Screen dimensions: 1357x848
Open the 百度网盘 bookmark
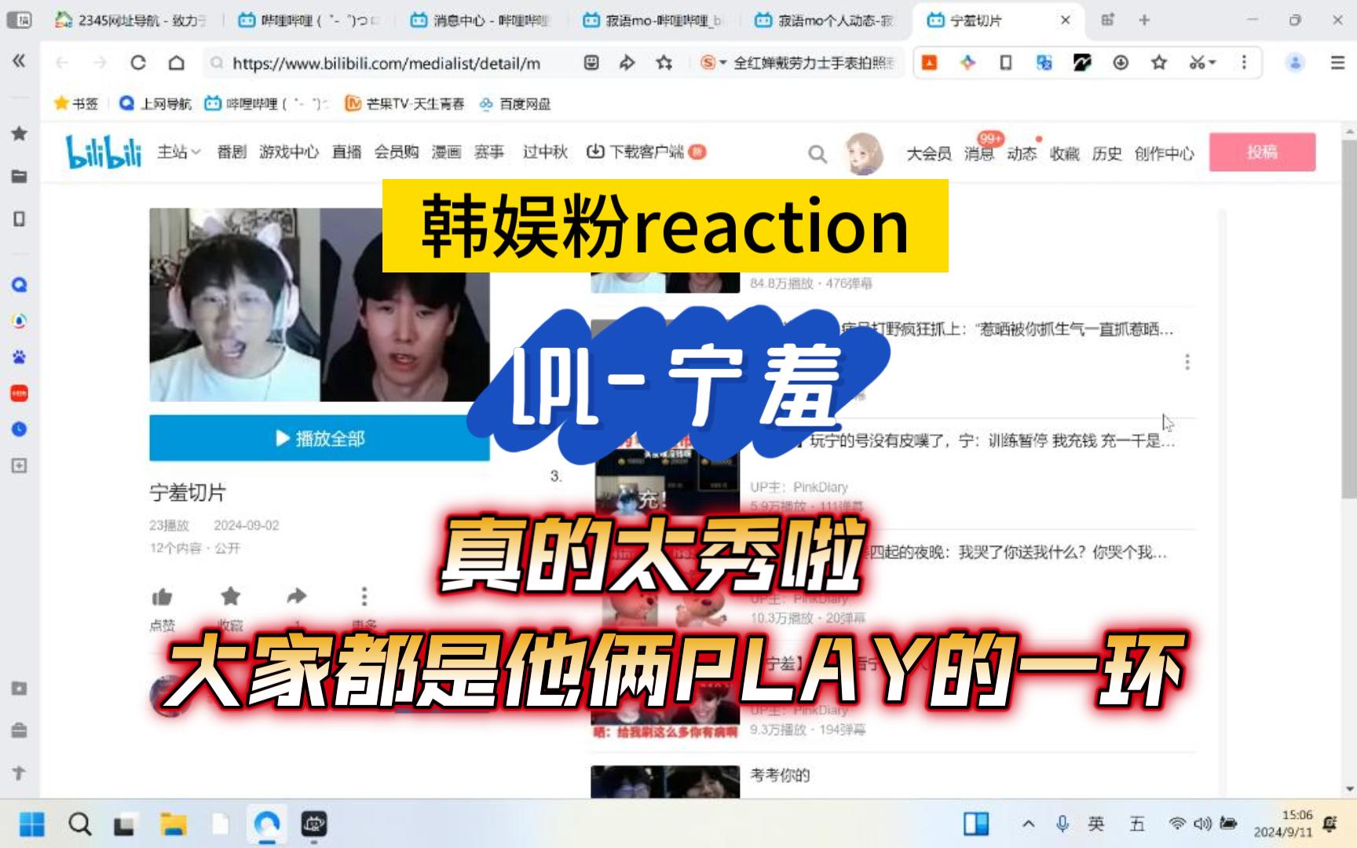coord(515,104)
